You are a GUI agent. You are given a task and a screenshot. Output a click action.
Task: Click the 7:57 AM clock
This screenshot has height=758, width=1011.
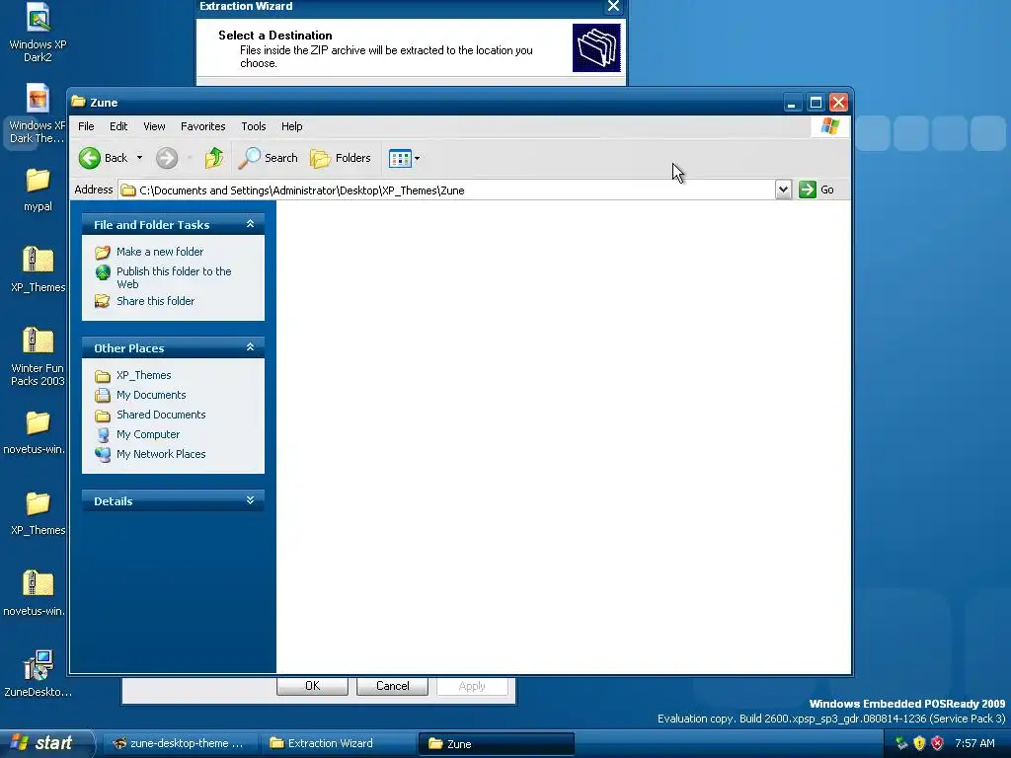(974, 743)
